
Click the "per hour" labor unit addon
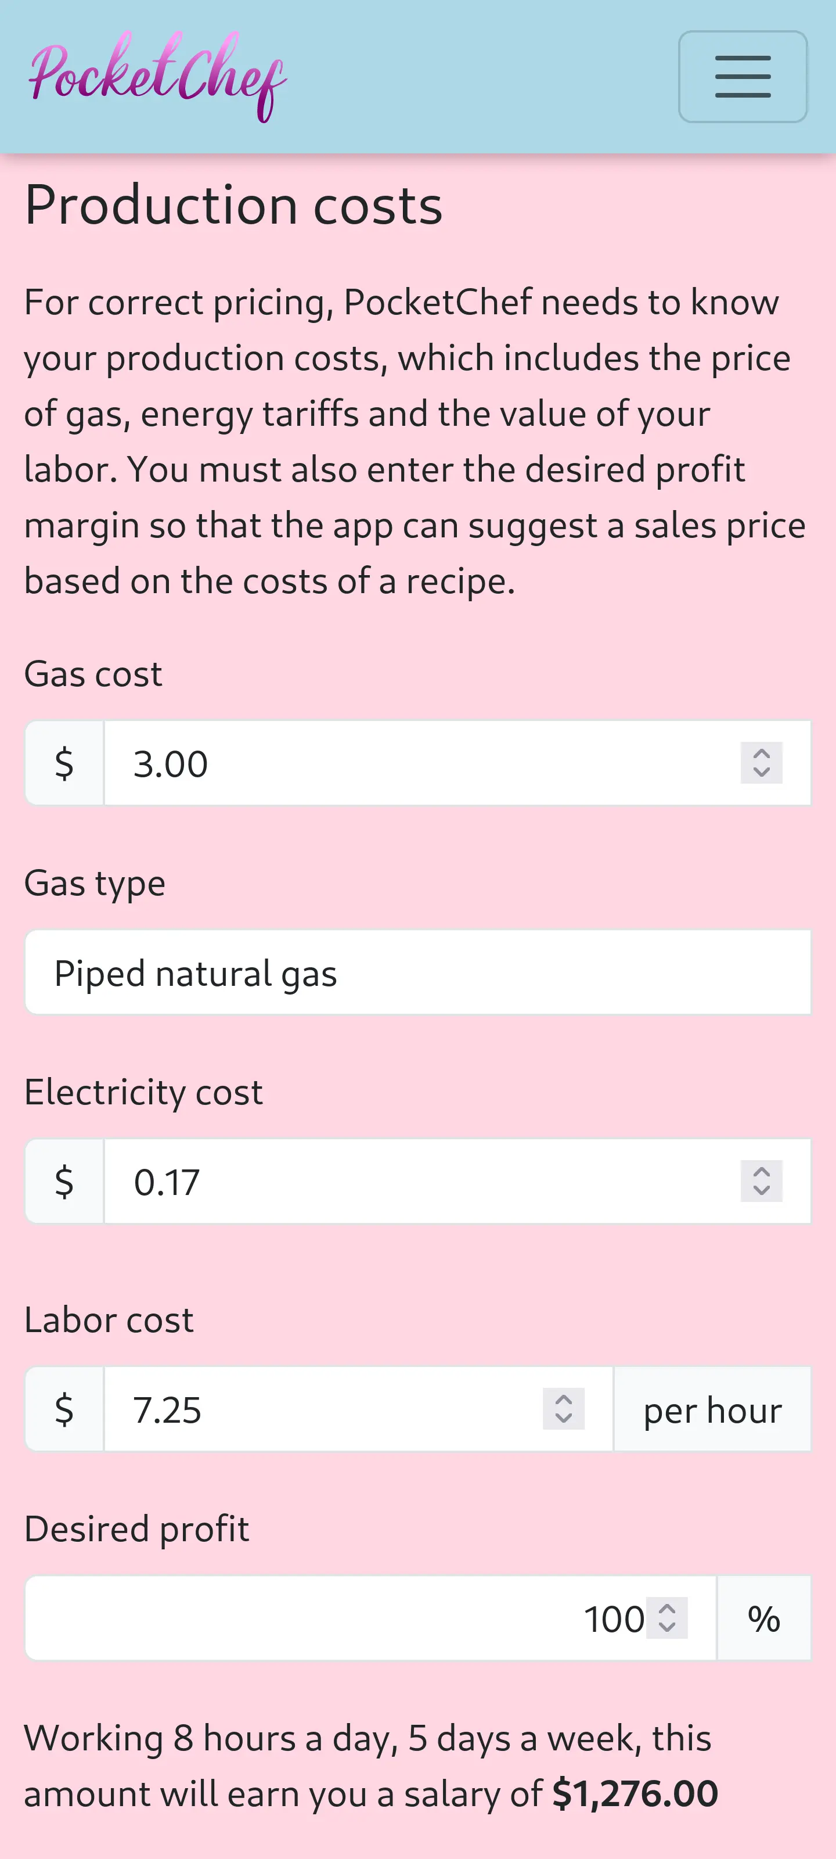pyautogui.click(x=712, y=1409)
